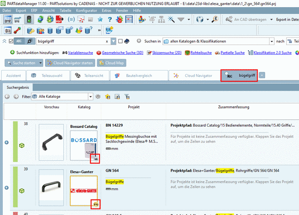The height and width of the screenshot is (215, 299).
Task: Click the database with users icon
Action: (40, 30)
